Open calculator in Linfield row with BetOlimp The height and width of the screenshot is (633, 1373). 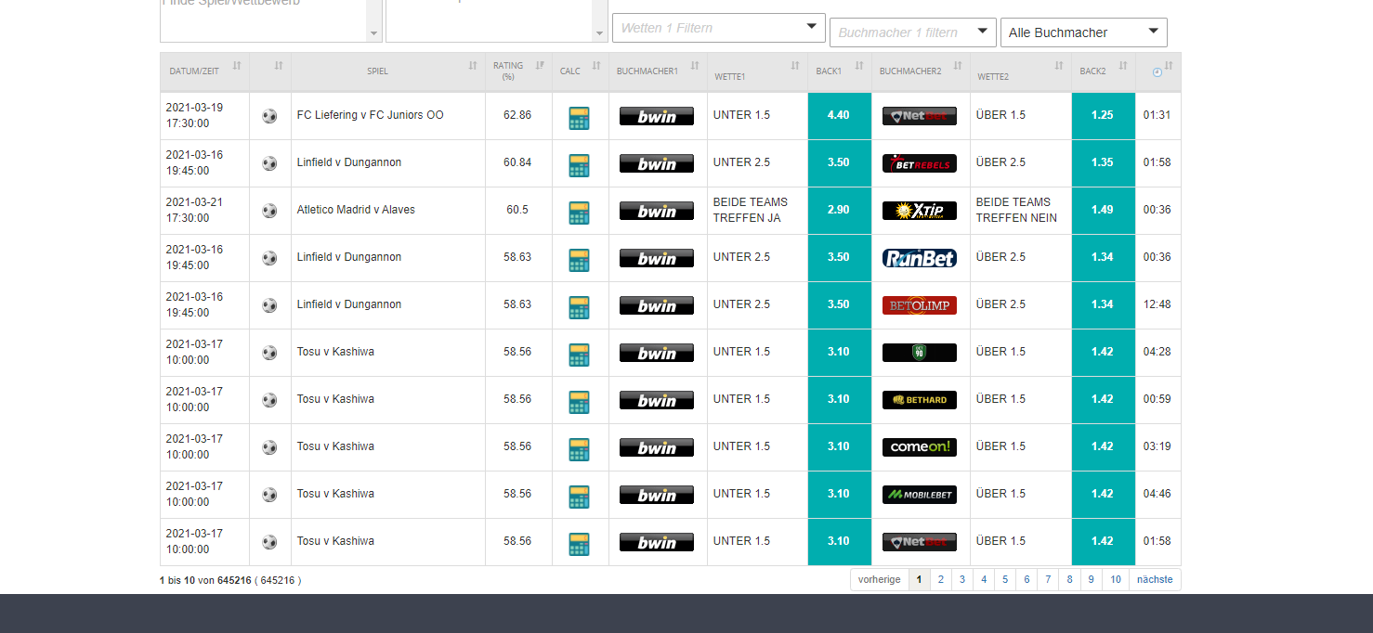[x=580, y=307]
